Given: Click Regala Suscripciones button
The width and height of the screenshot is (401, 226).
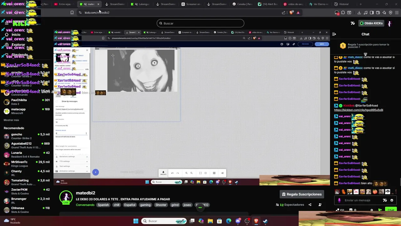Looking at the screenshot, I should click(302, 194).
